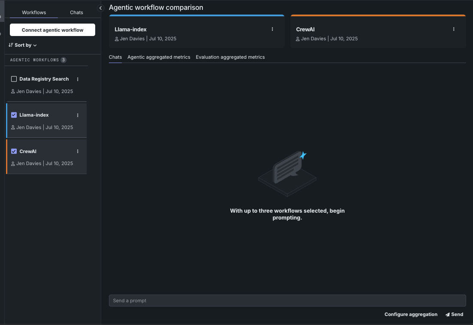Image resolution: width=473 pixels, height=325 pixels.
Task: Click the sort icon beside Sort by
Action: coord(11,45)
